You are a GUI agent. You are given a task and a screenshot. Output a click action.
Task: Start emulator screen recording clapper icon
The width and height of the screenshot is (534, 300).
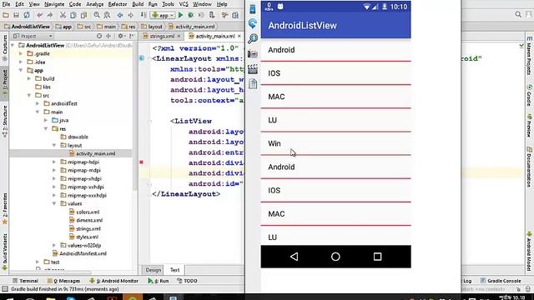tap(253, 69)
